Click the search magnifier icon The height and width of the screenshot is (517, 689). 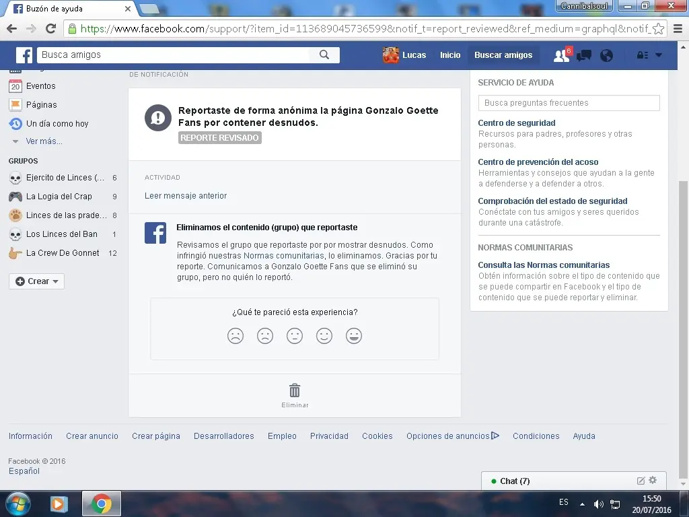click(324, 55)
